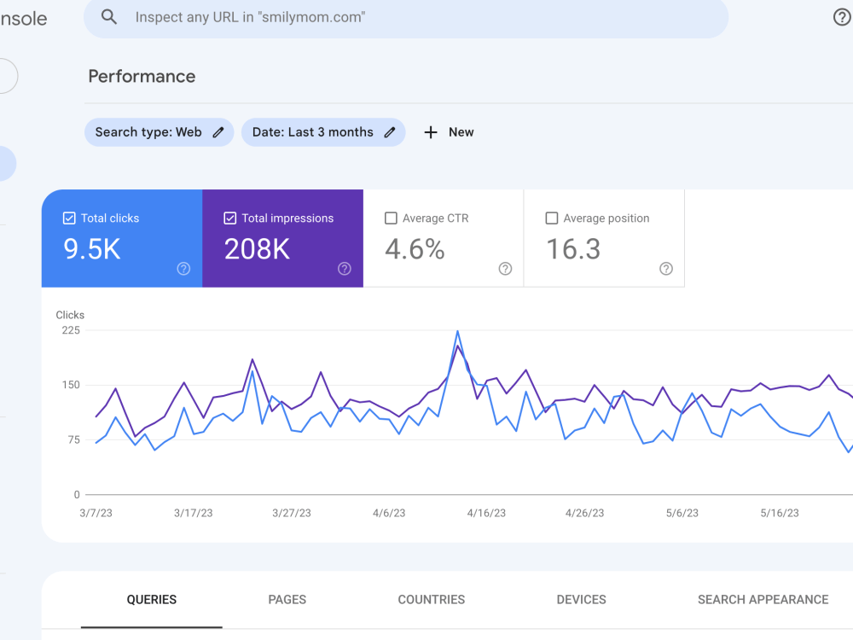This screenshot has height=640, width=853.
Task: Open help icon on Average CTR card
Action: click(505, 268)
